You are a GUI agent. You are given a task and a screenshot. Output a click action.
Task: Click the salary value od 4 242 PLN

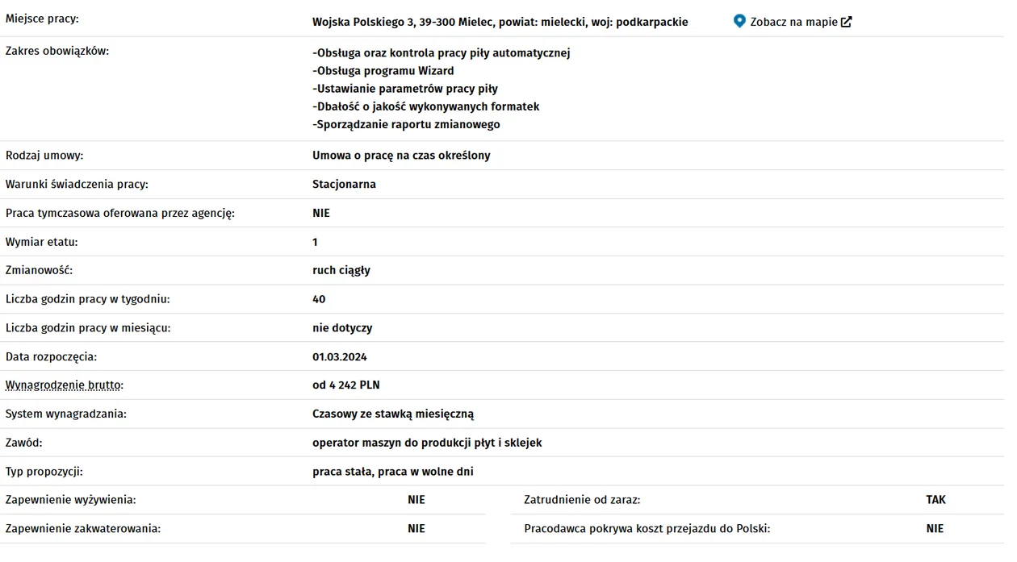point(346,385)
